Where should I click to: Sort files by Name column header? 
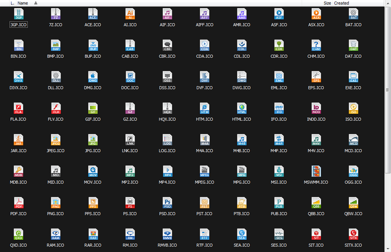22,3
